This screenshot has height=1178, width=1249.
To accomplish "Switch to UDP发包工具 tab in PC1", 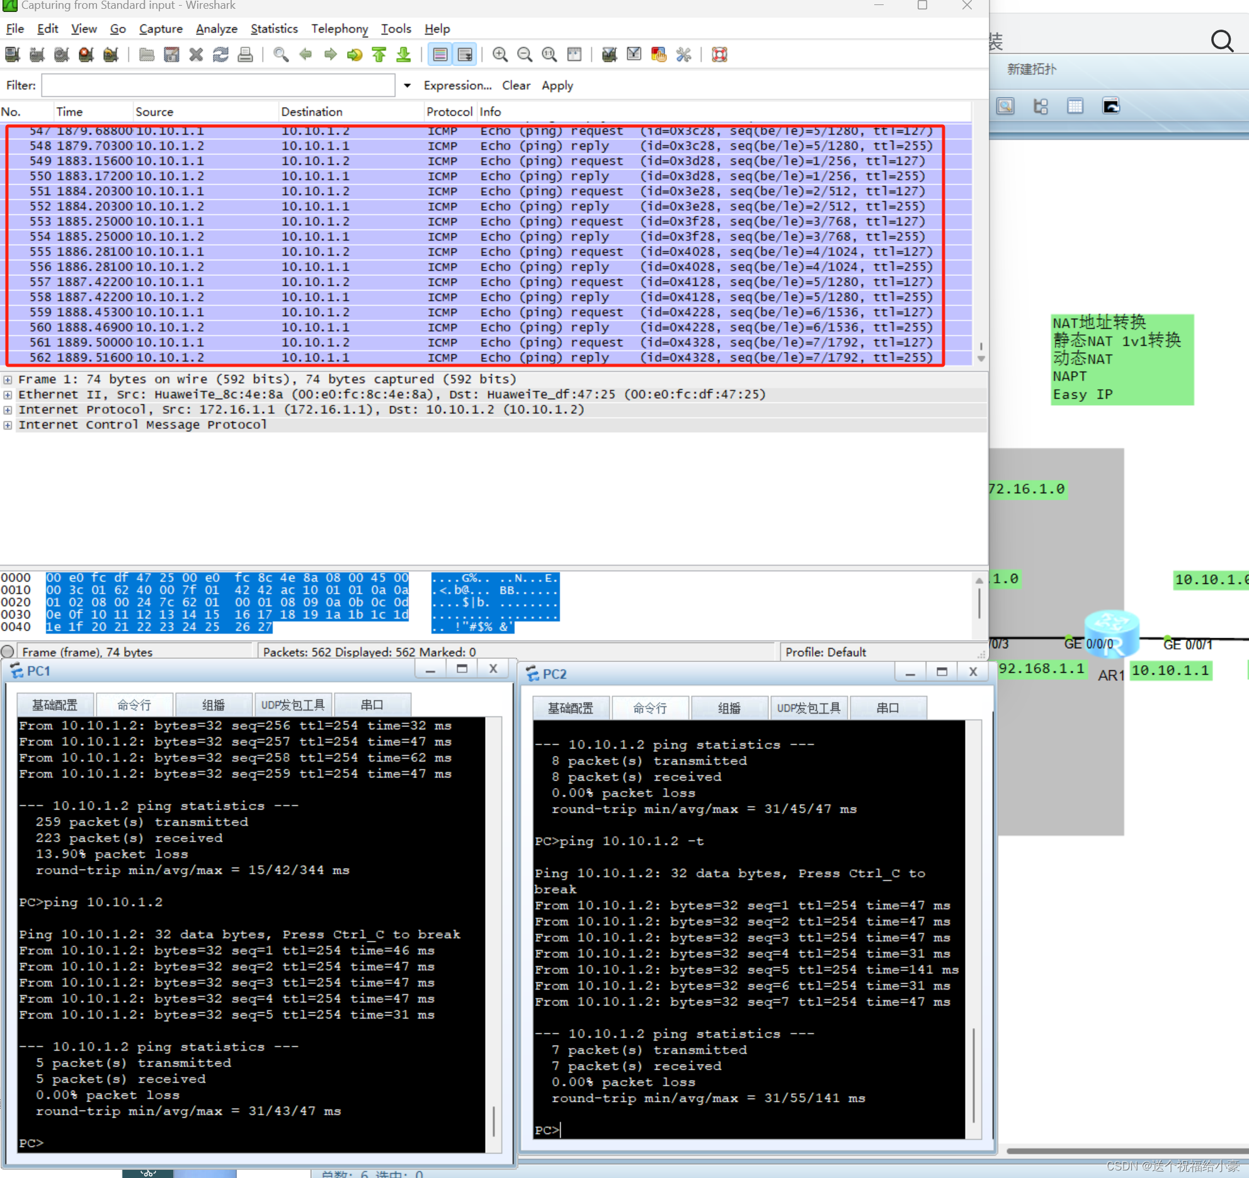I will pos(293,705).
